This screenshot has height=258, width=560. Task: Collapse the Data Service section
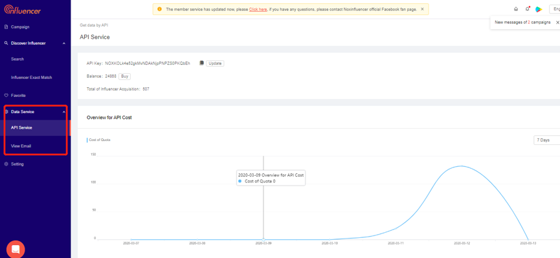[64, 112]
